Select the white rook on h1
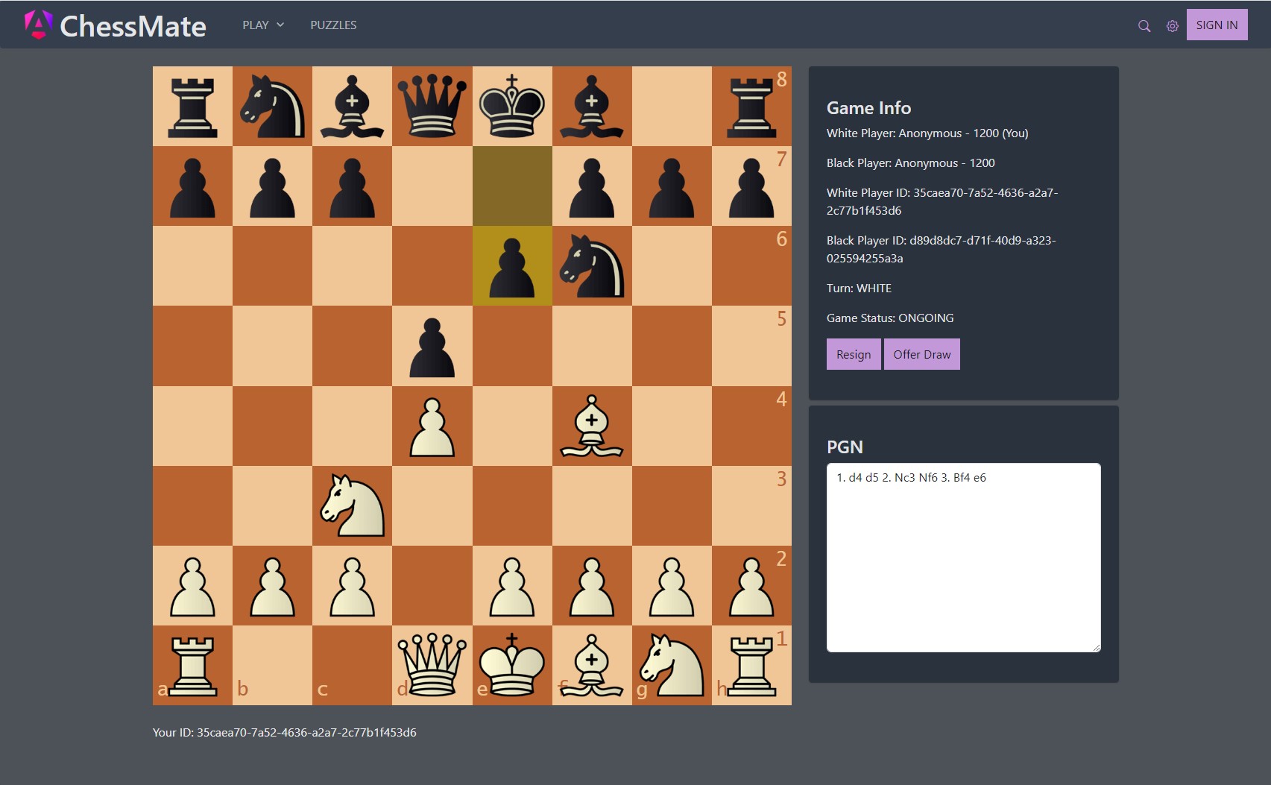This screenshot has height=785, width=1271. pos(751,666)
